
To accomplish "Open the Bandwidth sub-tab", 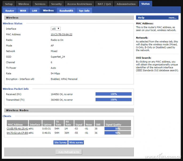I will pyautogui.click(x=66, y=11).
